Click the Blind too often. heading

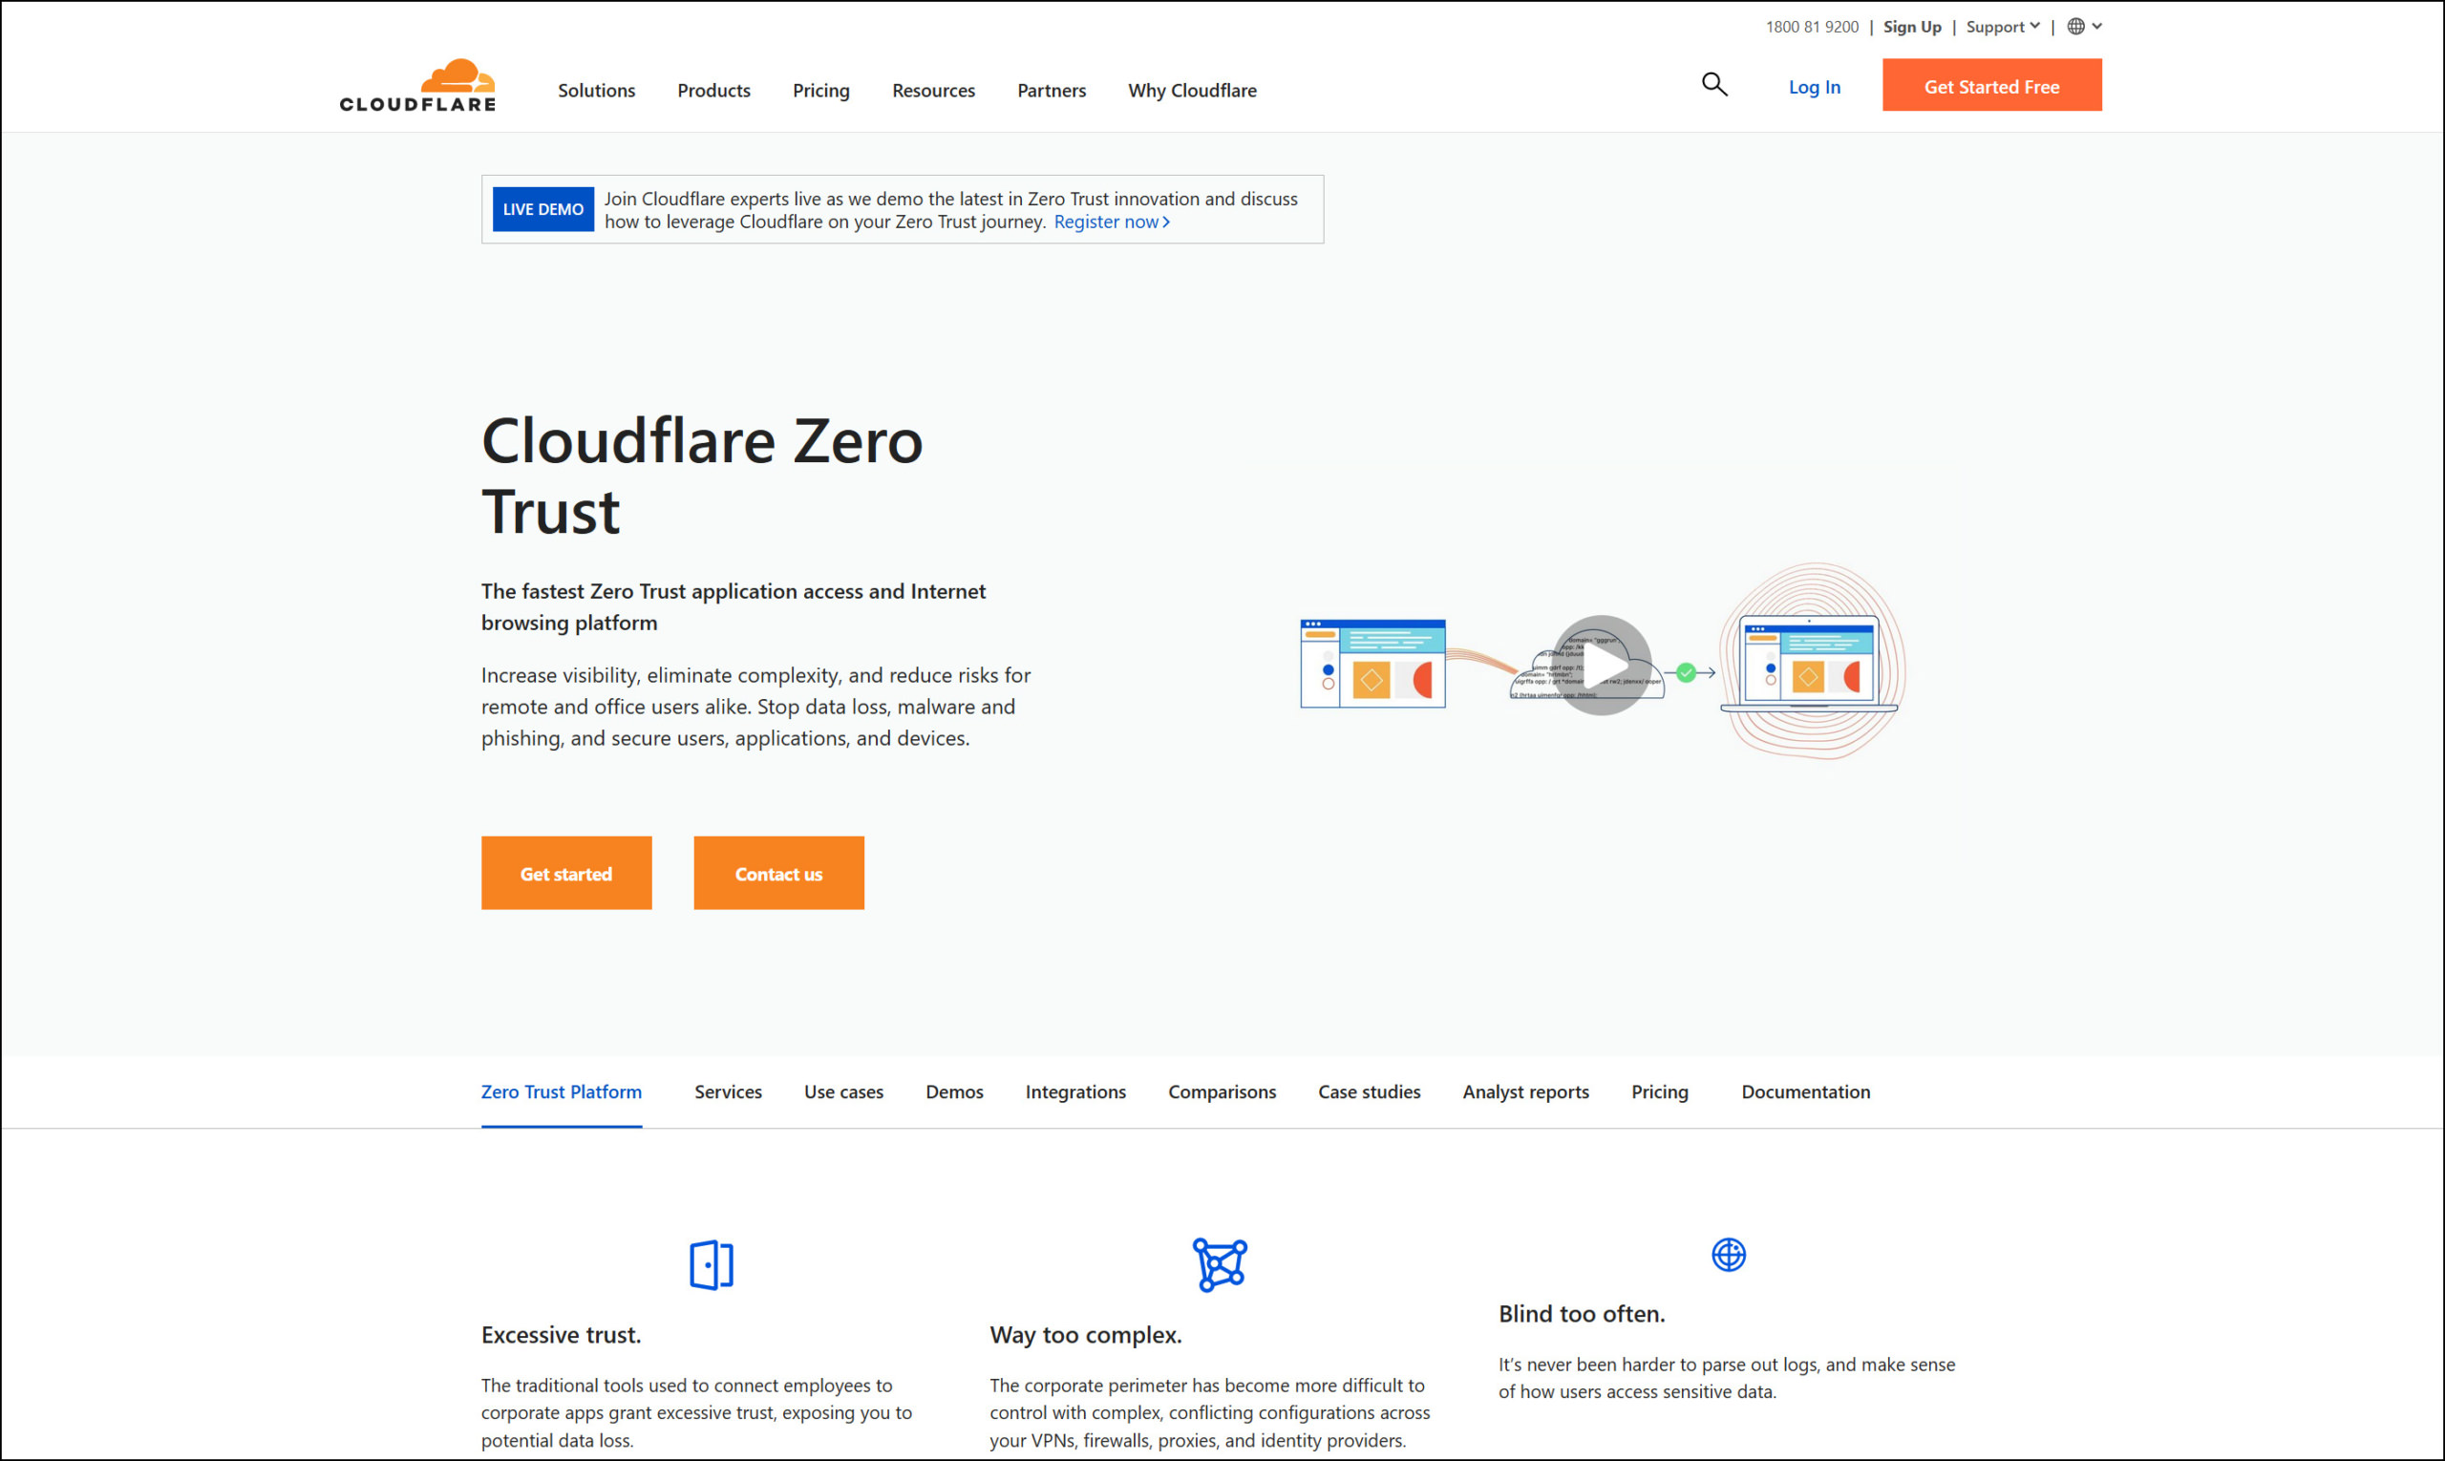tap(1582, 1313)
